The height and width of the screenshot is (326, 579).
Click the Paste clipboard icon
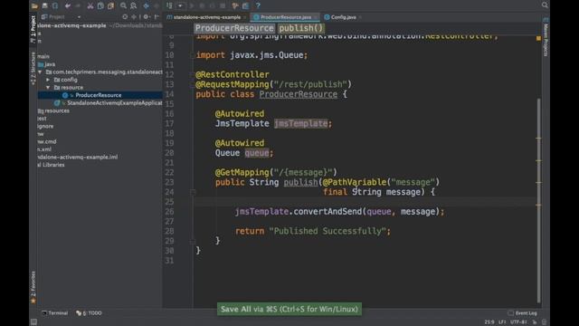(x=110, y=5)
